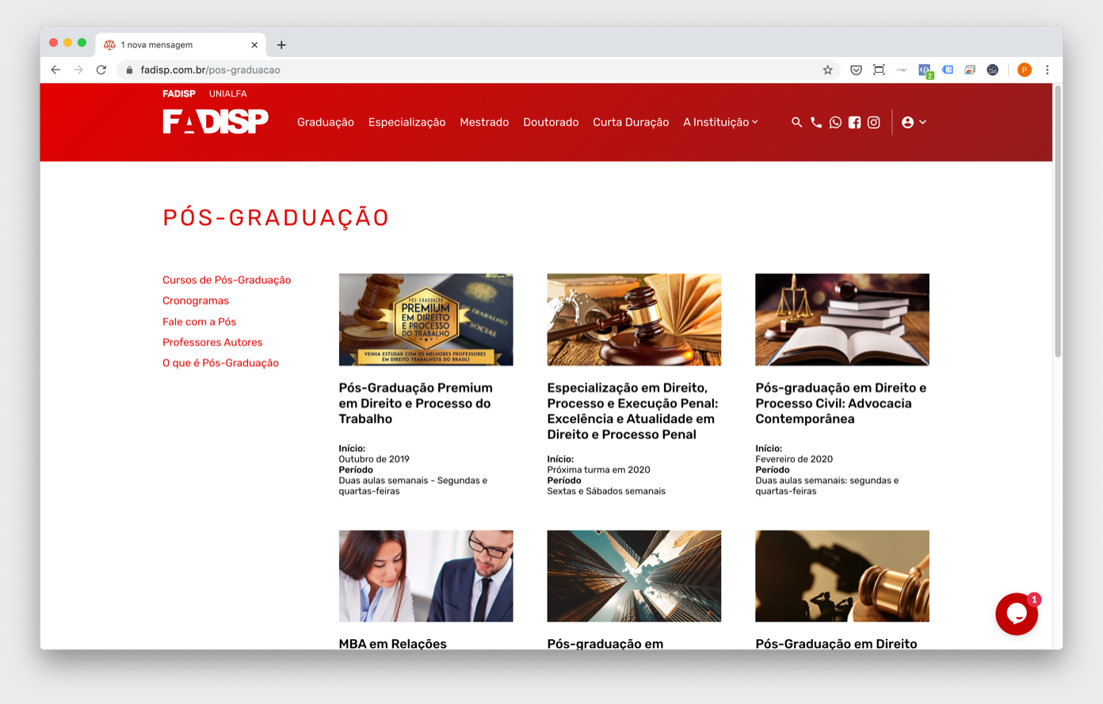
Task: Reload the page with refresh icon
Action: 101,70
